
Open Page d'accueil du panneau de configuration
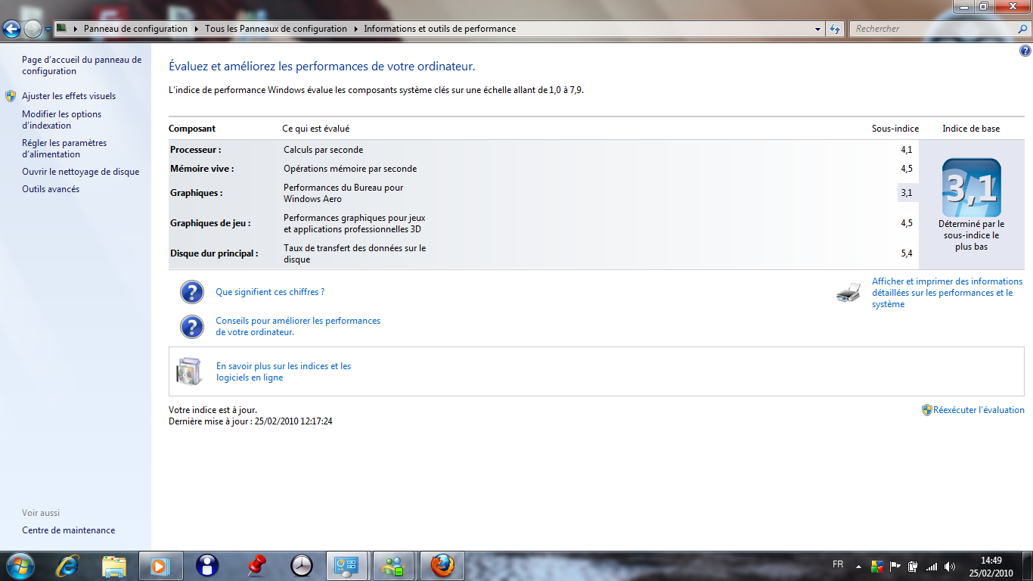(x=82, y=65)
